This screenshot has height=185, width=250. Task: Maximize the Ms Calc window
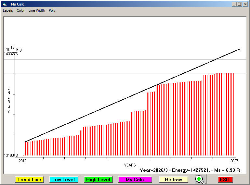coord(240,4)
